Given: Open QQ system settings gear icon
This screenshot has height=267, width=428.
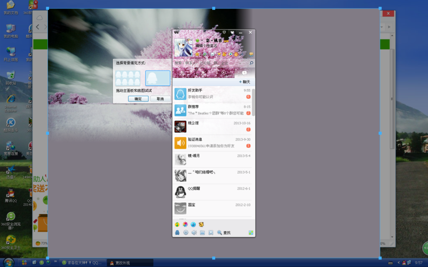Looking at the screenshot, I should tap(186, 233).
